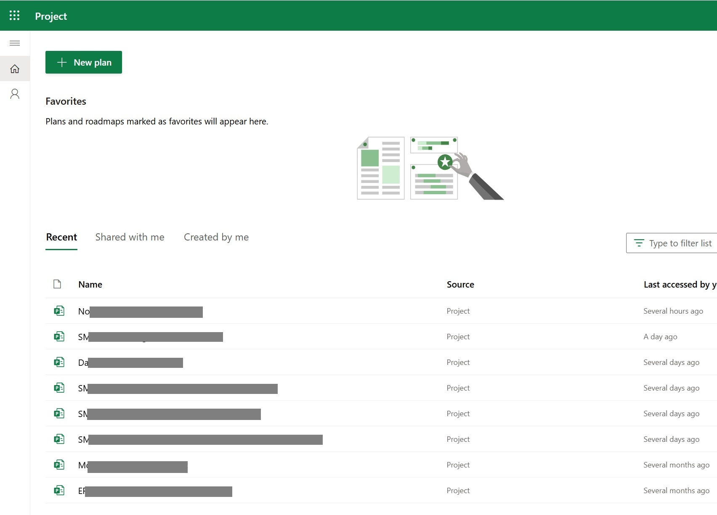Focus the Type to filter list field

[672, 243]
